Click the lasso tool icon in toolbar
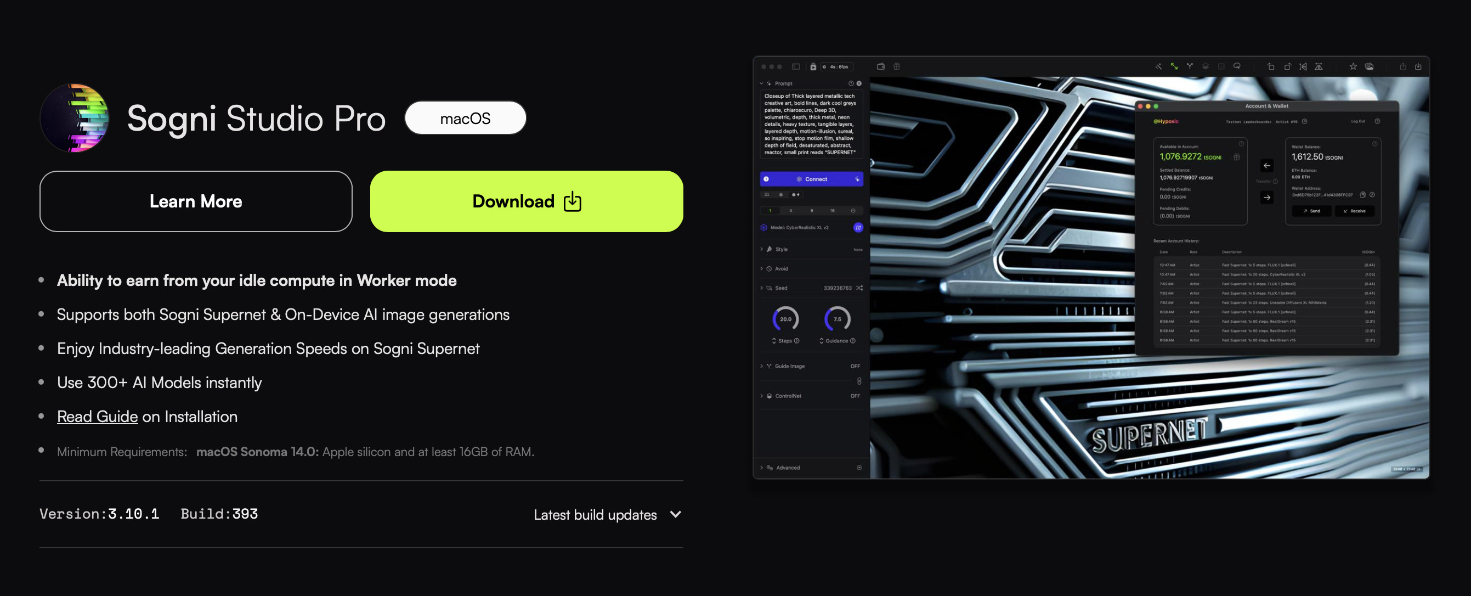The height and width of the screenshot is (596, 1471). click(x=1237, y=67)
